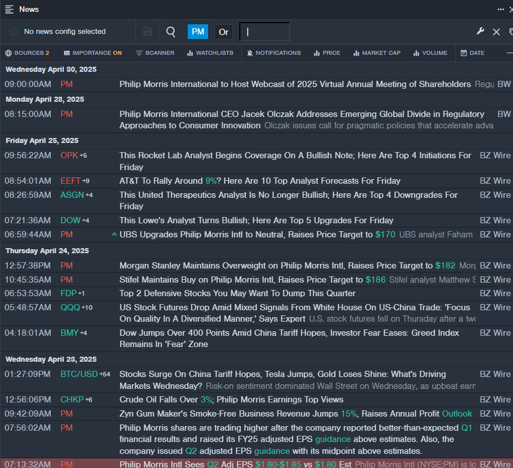
Task: Click the BTC/USD ticker symbol
Action: [79, 374]
